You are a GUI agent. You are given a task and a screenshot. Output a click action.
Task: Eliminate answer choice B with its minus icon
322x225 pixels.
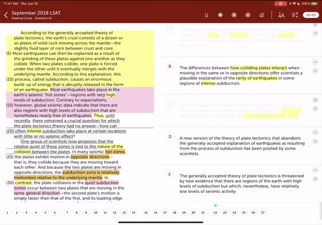pyautogui.click(x=315, y=62)
